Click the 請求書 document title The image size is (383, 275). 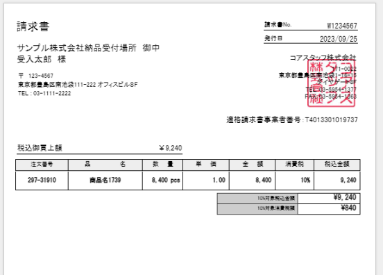point(33,26)
